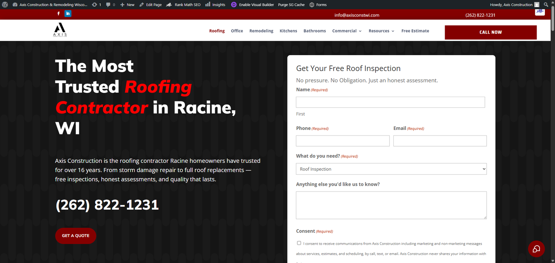Enable Visual Builder with Divi
Viewport: 555px width, 263px height.
[x=253, y=5]
